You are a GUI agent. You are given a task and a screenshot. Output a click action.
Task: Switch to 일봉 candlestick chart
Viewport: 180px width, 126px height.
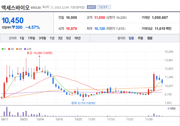(131, 38)
